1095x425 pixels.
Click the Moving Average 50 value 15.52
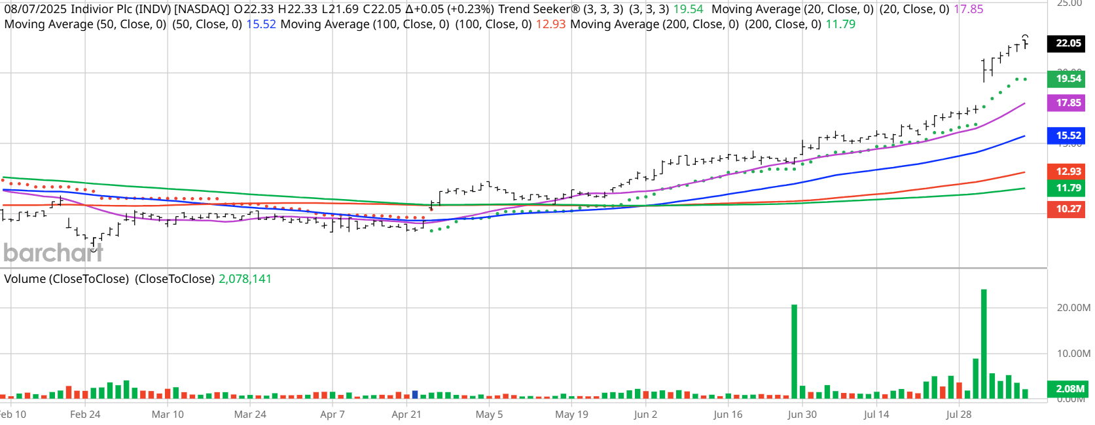click(260, 24)
